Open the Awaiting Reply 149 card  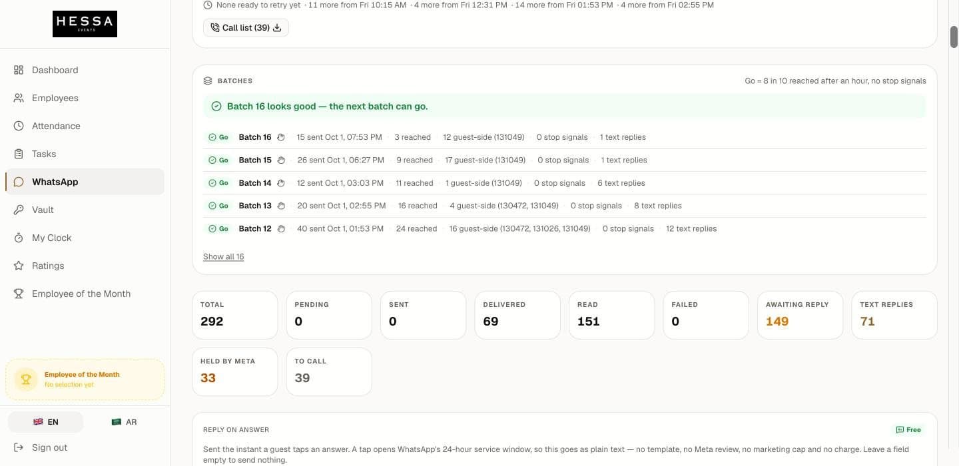(x=800, y=315)
